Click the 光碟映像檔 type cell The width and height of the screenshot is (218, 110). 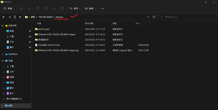pos(117,45)
